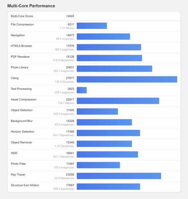Click the Photo Filter score bar

pos(98,165)
